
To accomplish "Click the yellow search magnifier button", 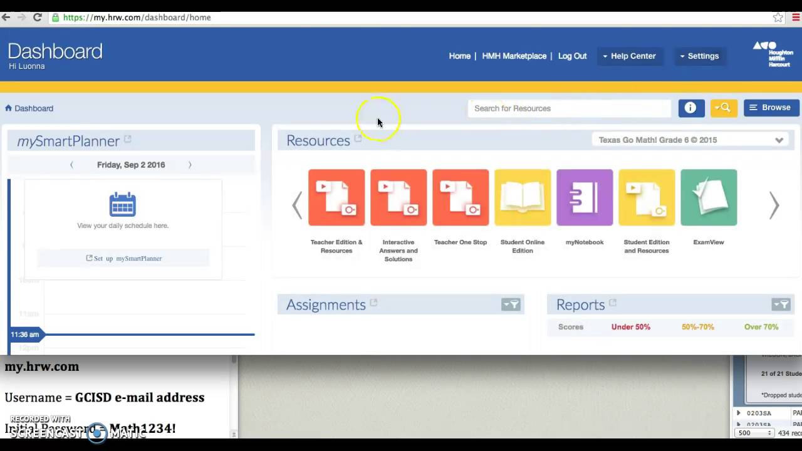I will coord(724,108).
